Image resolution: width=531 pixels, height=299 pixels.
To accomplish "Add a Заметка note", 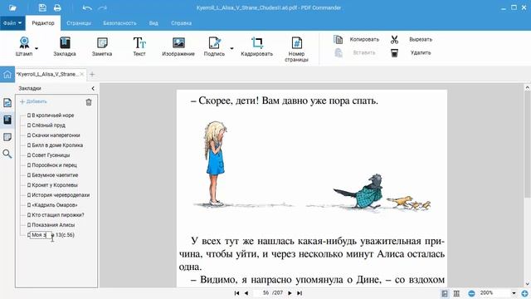I will click(102, 47).
